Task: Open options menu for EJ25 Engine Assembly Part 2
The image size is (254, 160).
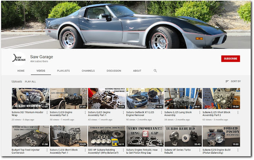Action: (85, 112)
